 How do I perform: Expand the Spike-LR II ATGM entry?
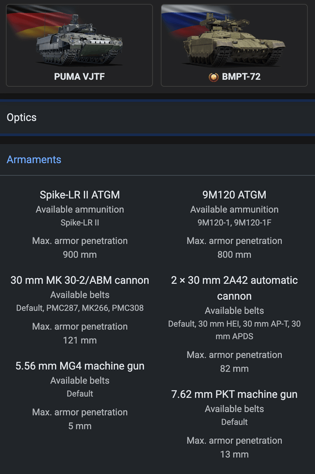pyautogui.click(x=79, y=195)
